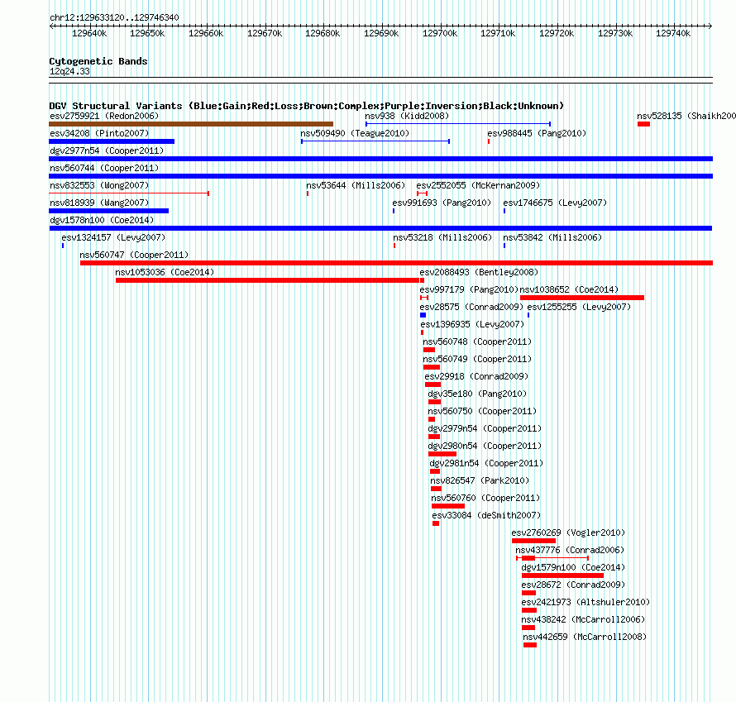
Task: Select nsv1053036 (Coe2014) label
Action: click(165, 272)
